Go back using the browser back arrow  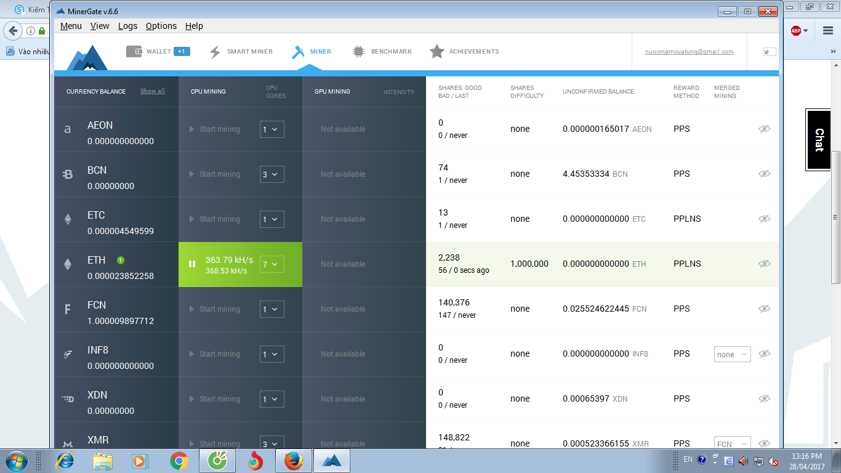tap(12, 31)
